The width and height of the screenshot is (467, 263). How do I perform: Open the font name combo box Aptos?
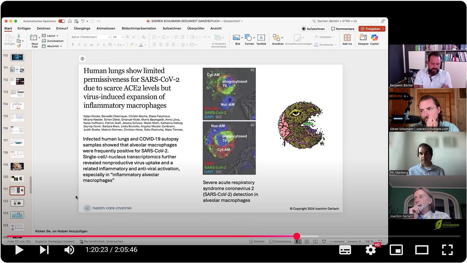90,37
